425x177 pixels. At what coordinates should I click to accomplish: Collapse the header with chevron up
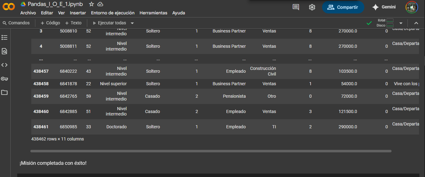(x=416, y=23)
